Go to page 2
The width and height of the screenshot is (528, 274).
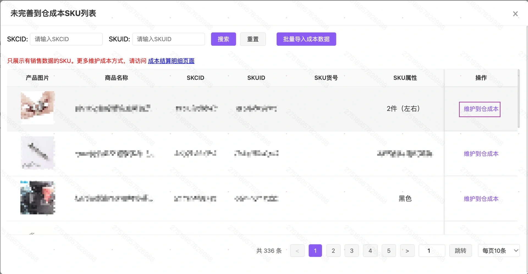pyautogui.click(x=333, y=251)
